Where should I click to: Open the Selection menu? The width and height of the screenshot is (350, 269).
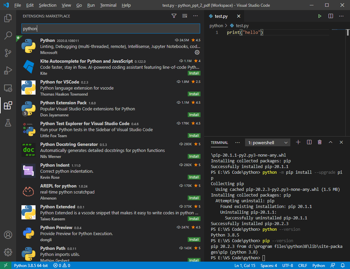tap(48, 5)
